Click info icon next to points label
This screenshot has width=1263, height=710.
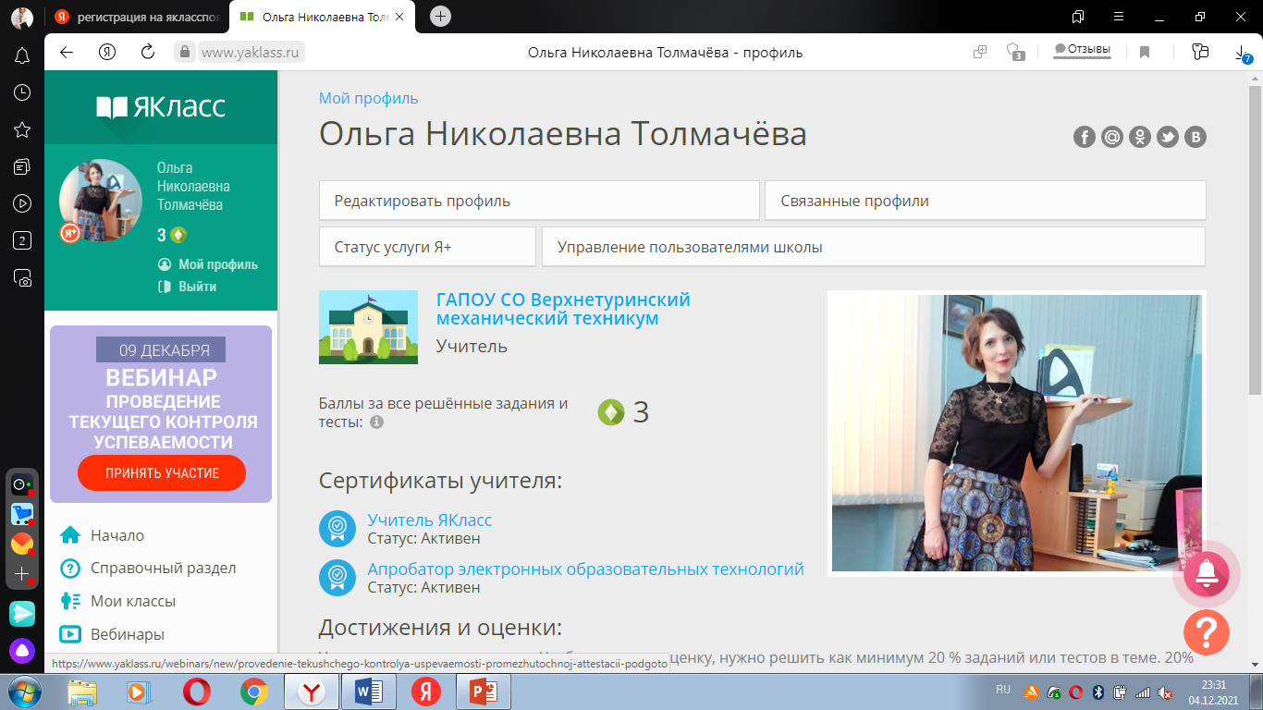point(376,422)
